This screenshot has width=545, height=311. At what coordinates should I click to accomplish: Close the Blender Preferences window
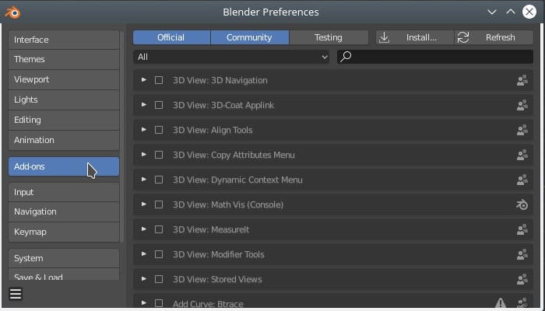point(529,12)
